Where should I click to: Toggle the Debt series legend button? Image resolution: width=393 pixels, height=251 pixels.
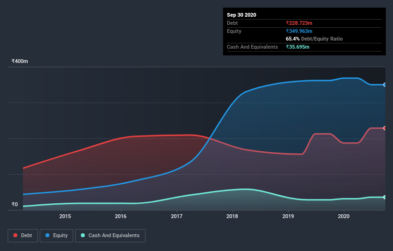pos(23,236)
